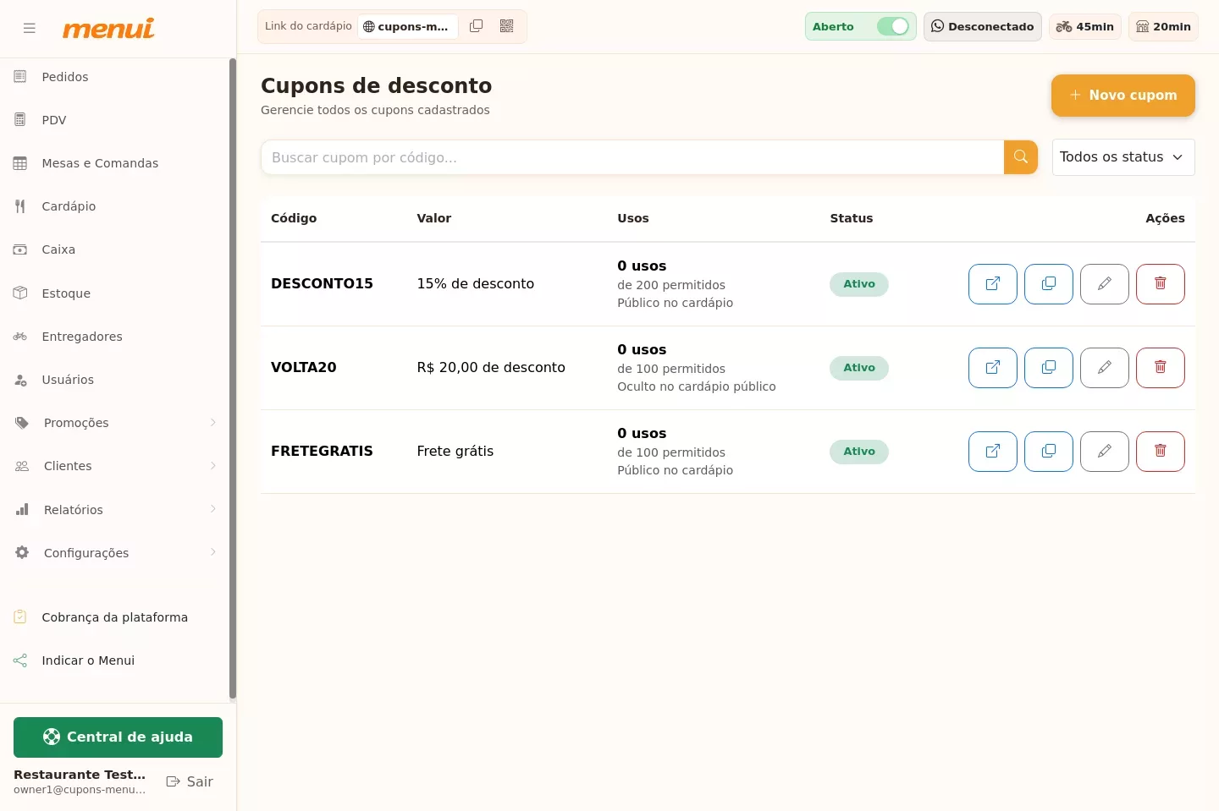Open external link for VOLTA20 coupon

coord(993,368)
